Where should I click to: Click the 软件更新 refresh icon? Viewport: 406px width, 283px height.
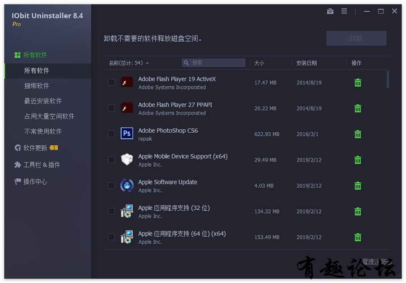(x=18, y=148)
